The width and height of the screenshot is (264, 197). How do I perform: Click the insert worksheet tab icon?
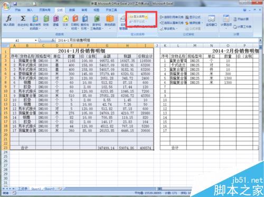60,189
